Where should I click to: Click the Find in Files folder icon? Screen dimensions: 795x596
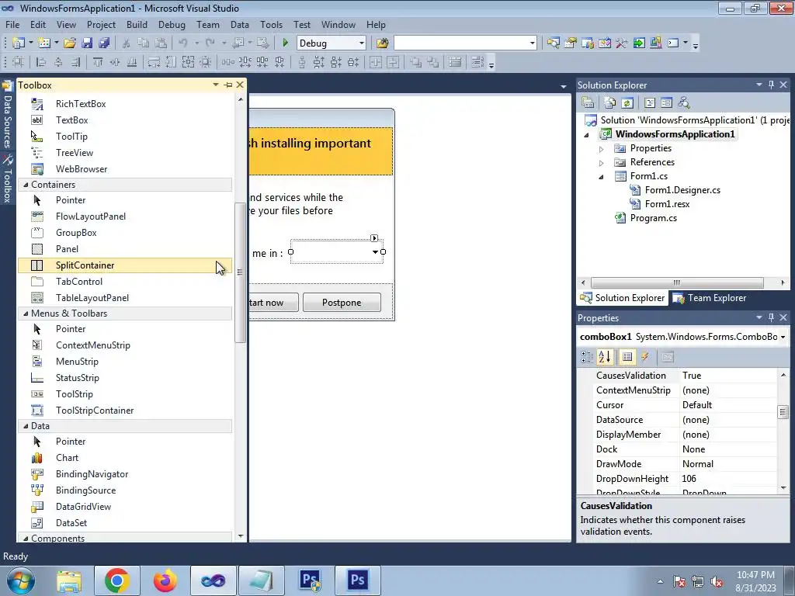(382, 43)
